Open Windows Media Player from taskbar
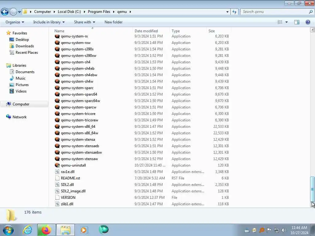The height and width of the screenshot is (236, 315). click(84, 230)
